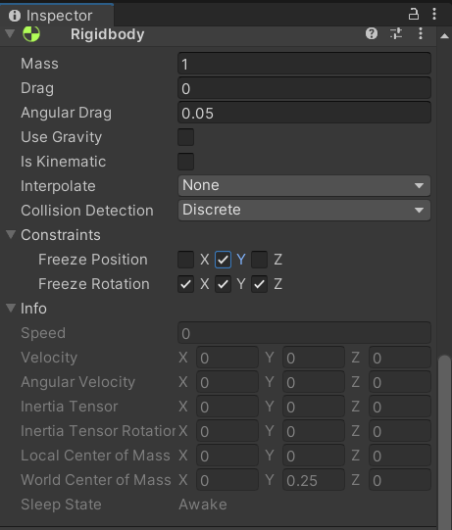Click the Angular Drag label
The height and width of the screenshot is (530, 452).
tap(67, 113)
